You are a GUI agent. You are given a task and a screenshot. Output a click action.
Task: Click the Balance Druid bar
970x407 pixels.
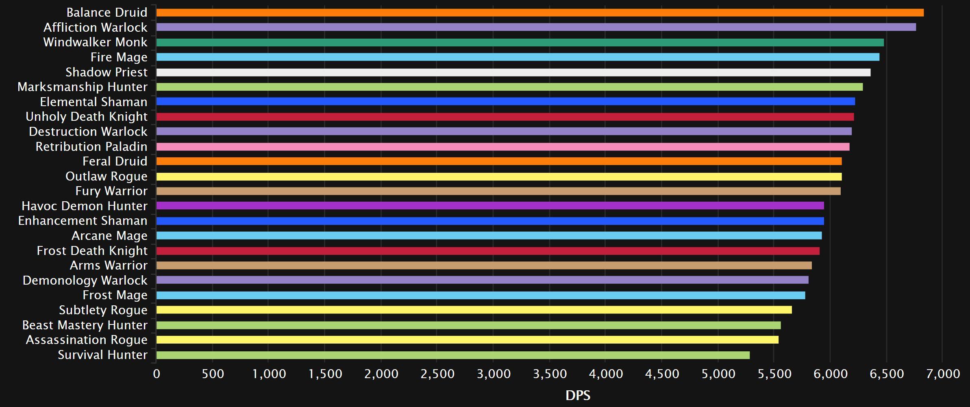coord(540,13)
